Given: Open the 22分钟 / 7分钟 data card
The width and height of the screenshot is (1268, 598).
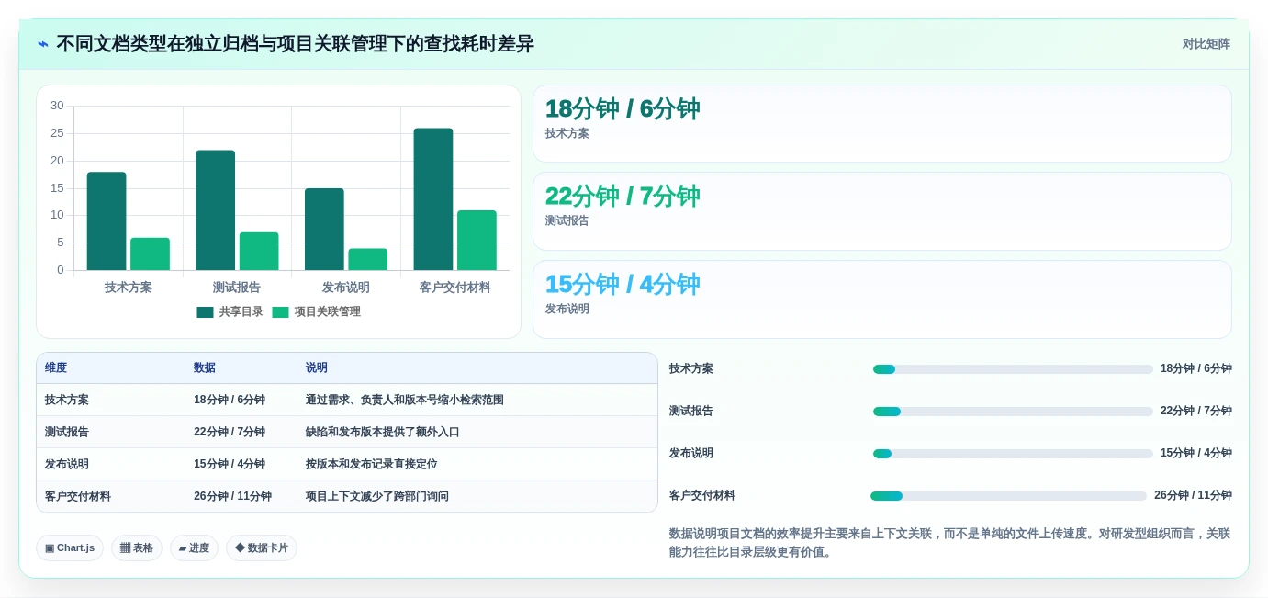Looking at the screenshot, I should coord(882,211).
